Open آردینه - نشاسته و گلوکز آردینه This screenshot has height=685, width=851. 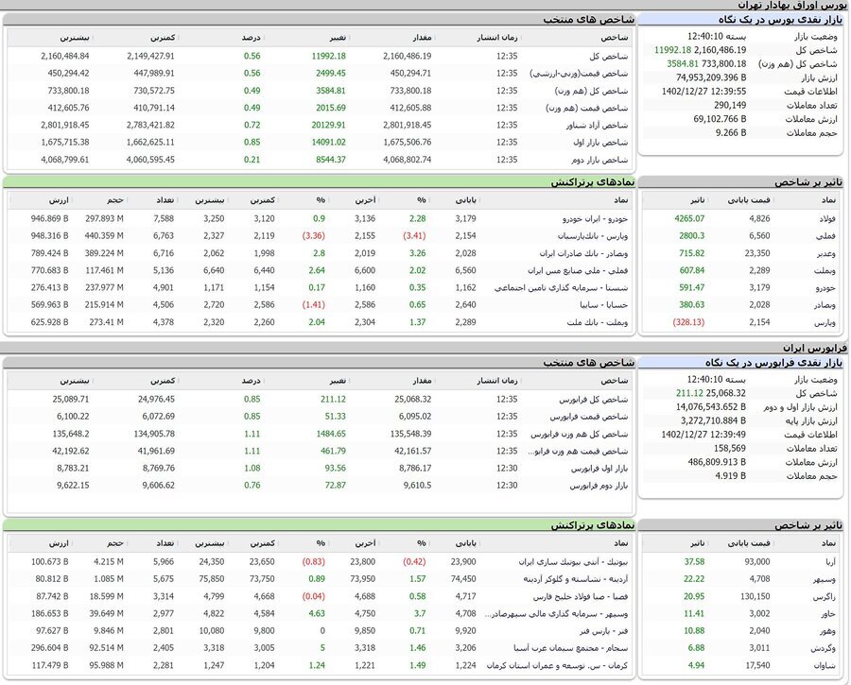pos(575,579)
